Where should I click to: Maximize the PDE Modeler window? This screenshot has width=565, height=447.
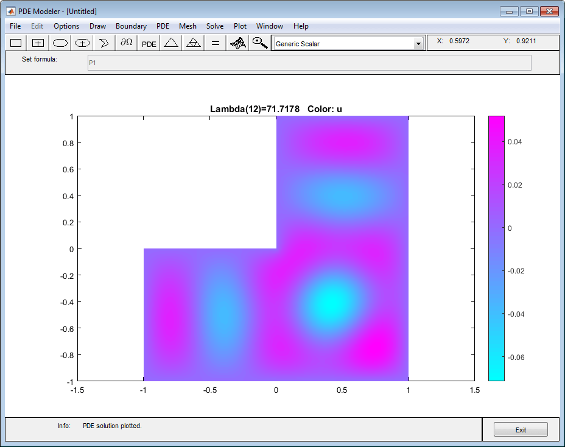point(529,12)
